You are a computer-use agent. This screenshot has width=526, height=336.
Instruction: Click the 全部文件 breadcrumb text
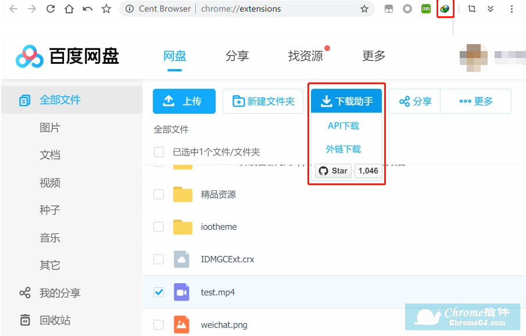tap(171, 129)
